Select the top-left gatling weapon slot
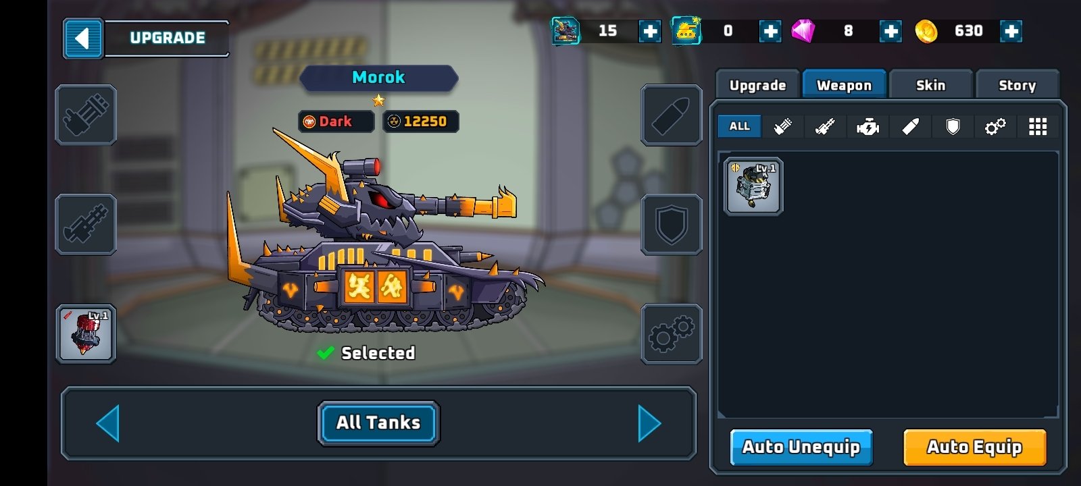 [86, 115]
